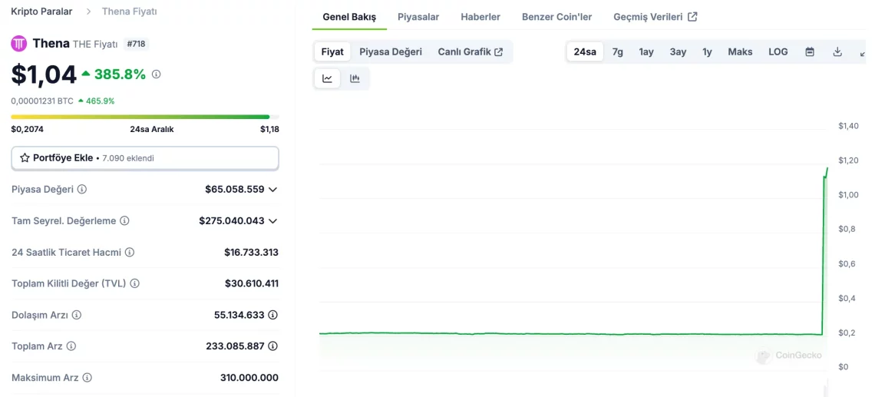Open Canlı Grafik external chart
Image resolution: width=875 pixels, height=397 pixels.
point(471,52)
